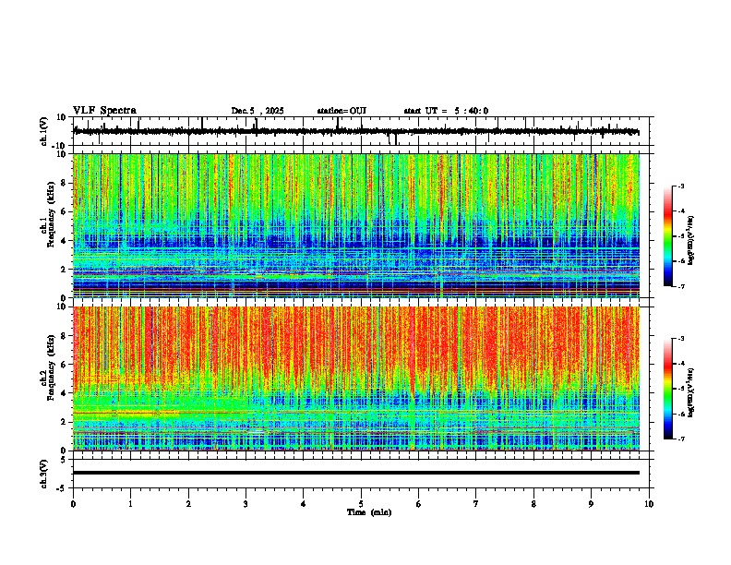Viewport: 731px width, 565px height.
Task: Click the time axis tick "4"
Action: tap(304, 504)
